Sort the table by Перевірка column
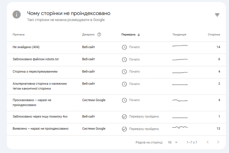 point(129,35)
